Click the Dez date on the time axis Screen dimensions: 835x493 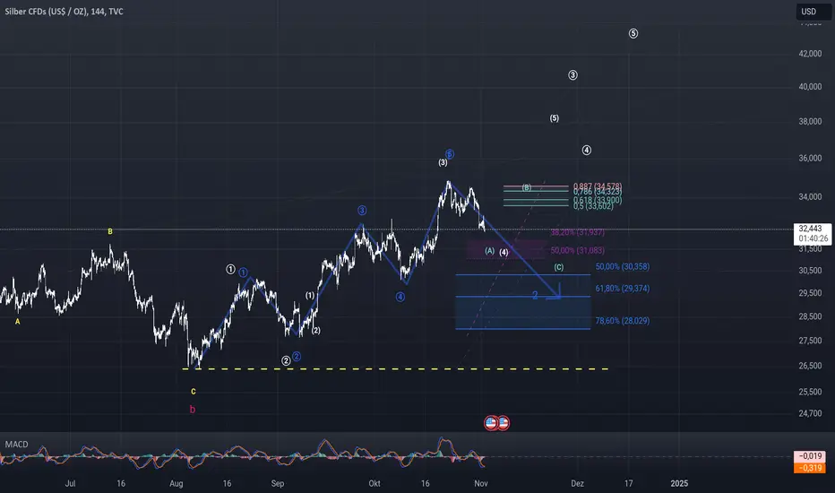click(577, 483)
